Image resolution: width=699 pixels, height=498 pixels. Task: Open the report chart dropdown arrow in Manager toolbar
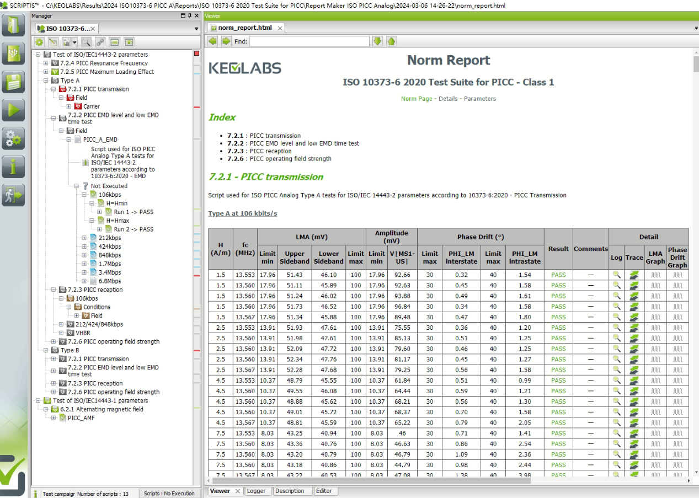[x=74, y=42]
